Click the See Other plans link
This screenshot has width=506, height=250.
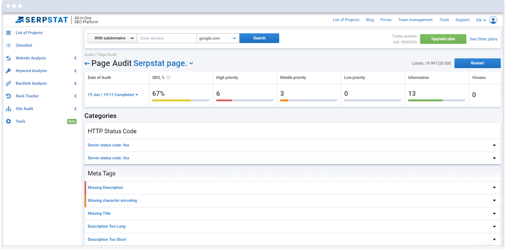pos(483,39)
